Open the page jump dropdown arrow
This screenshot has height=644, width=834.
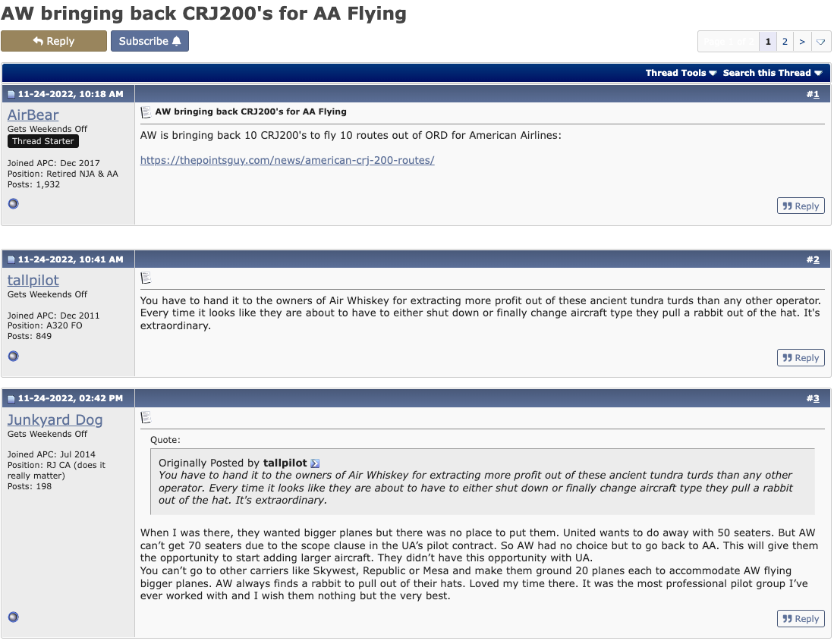[x=820, y=42]
